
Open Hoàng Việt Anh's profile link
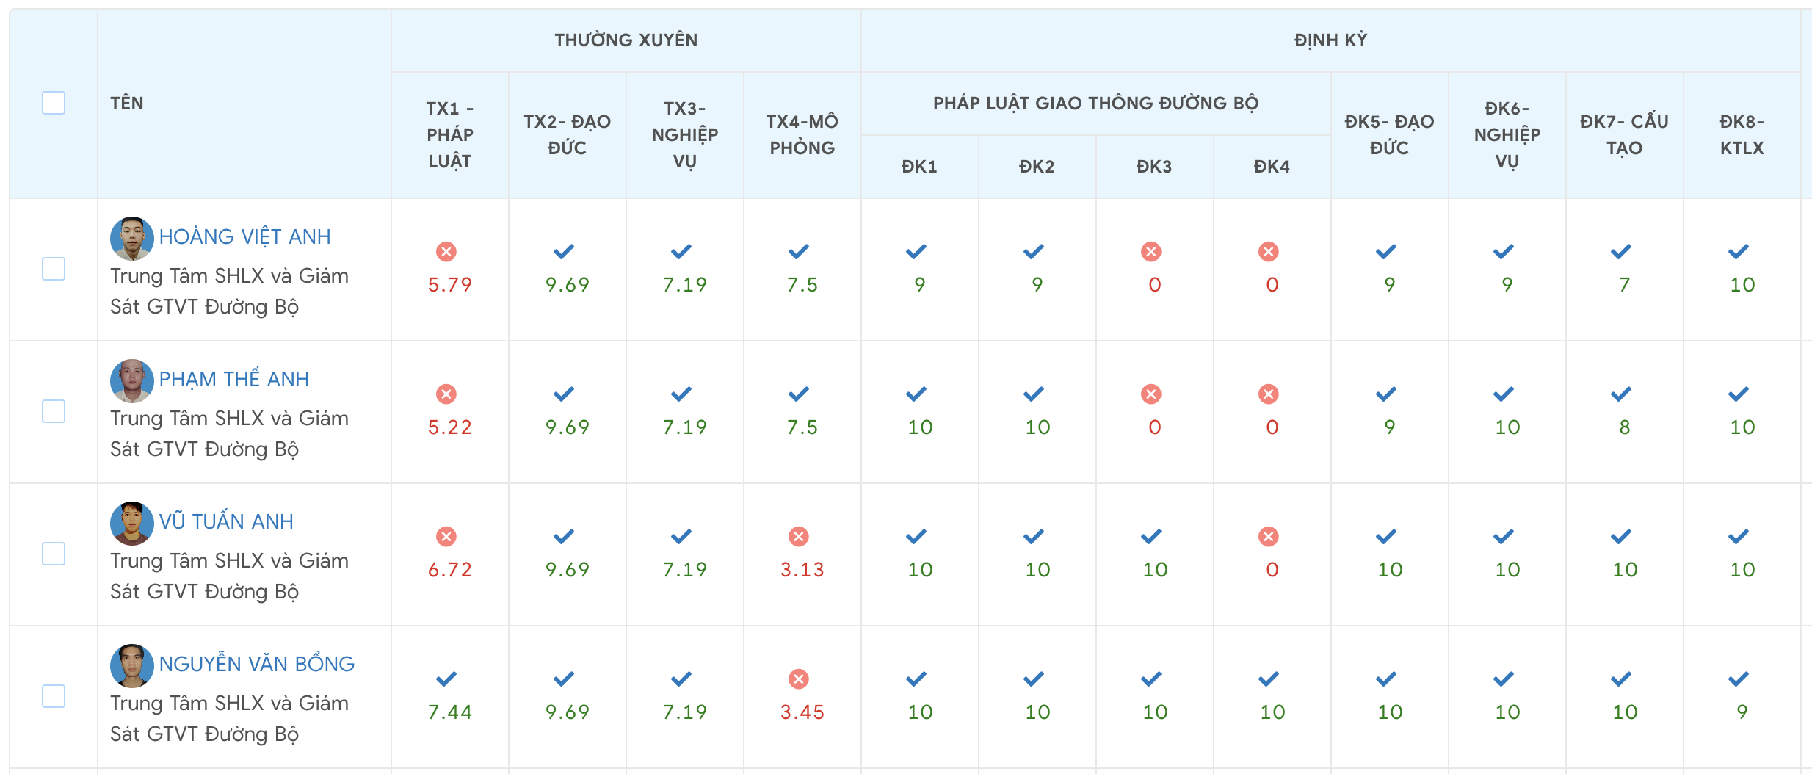click(244, 236)
